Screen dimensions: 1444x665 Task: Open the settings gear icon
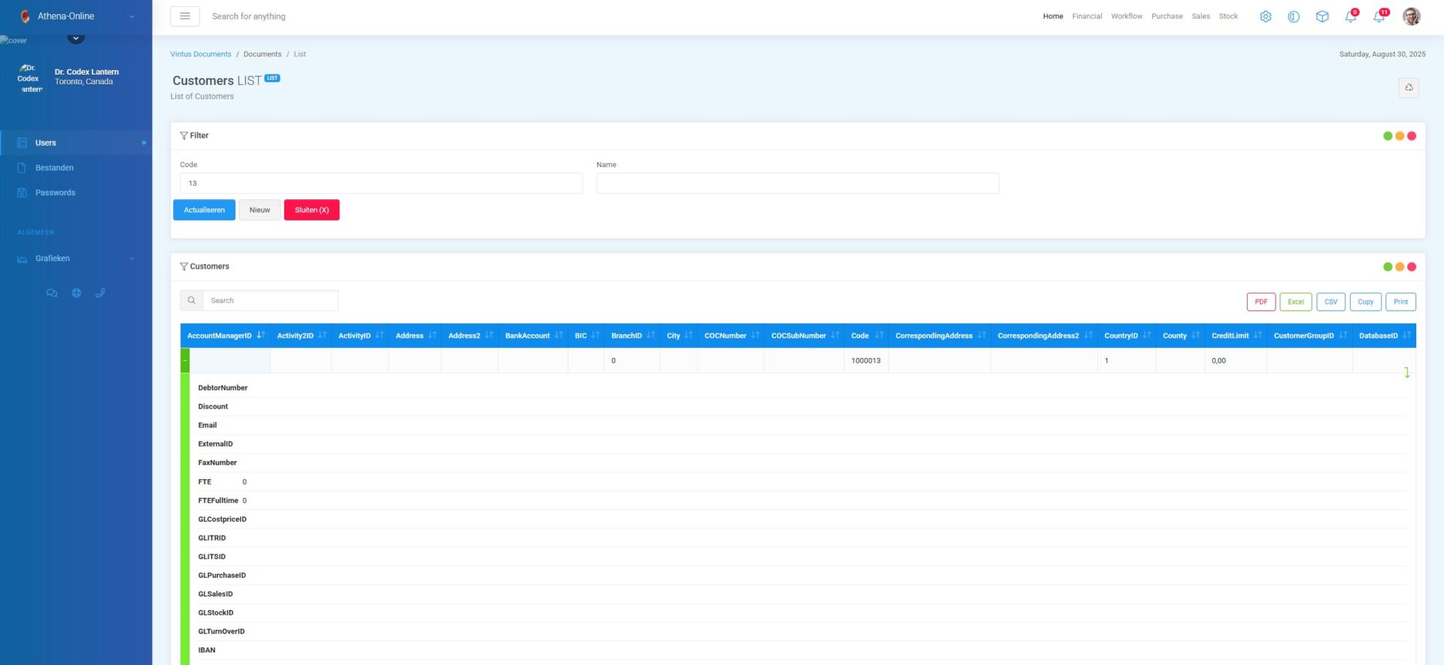1265,17
